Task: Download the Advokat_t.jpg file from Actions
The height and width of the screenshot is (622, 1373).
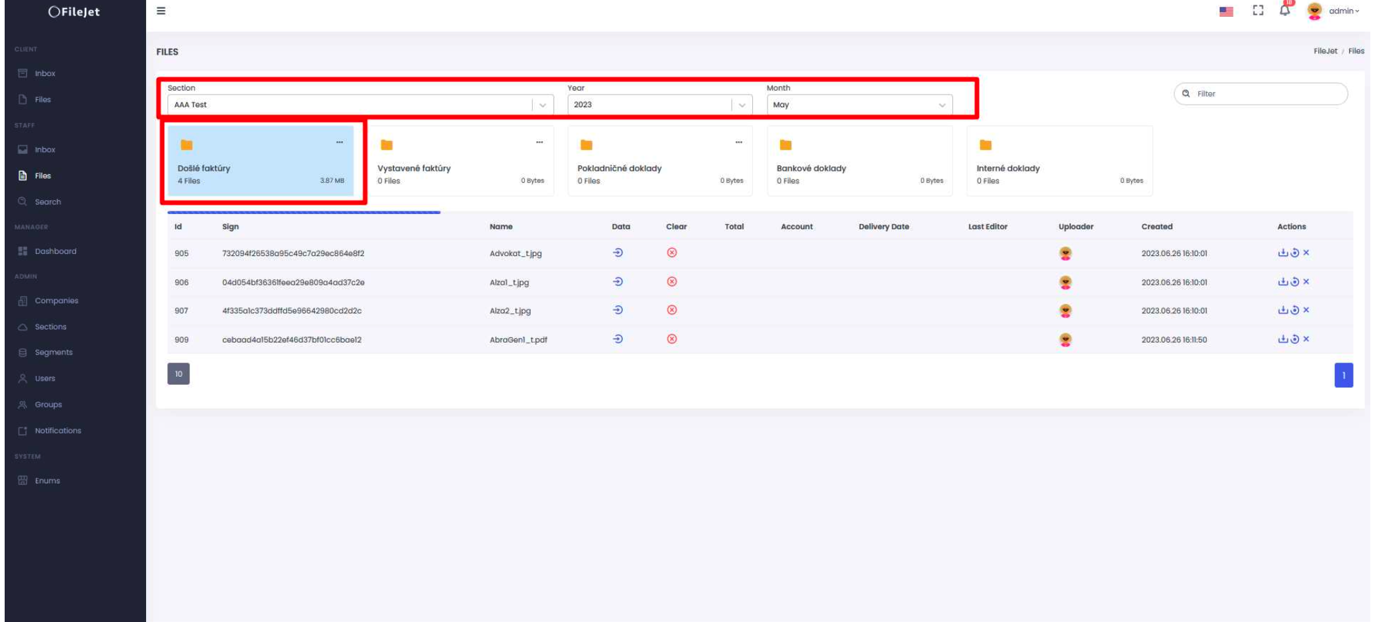Action: tap(1282, 253)
